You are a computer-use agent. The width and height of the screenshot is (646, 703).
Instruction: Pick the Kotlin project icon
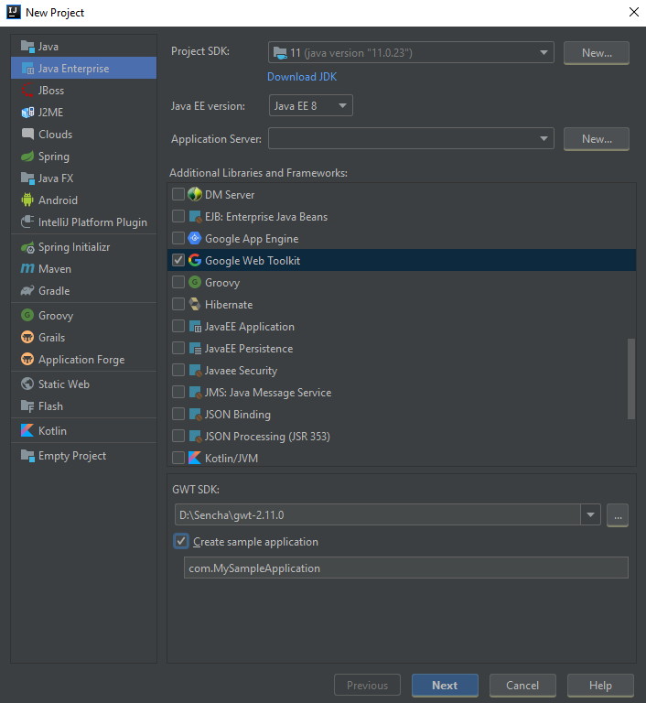tap(27, 431)
